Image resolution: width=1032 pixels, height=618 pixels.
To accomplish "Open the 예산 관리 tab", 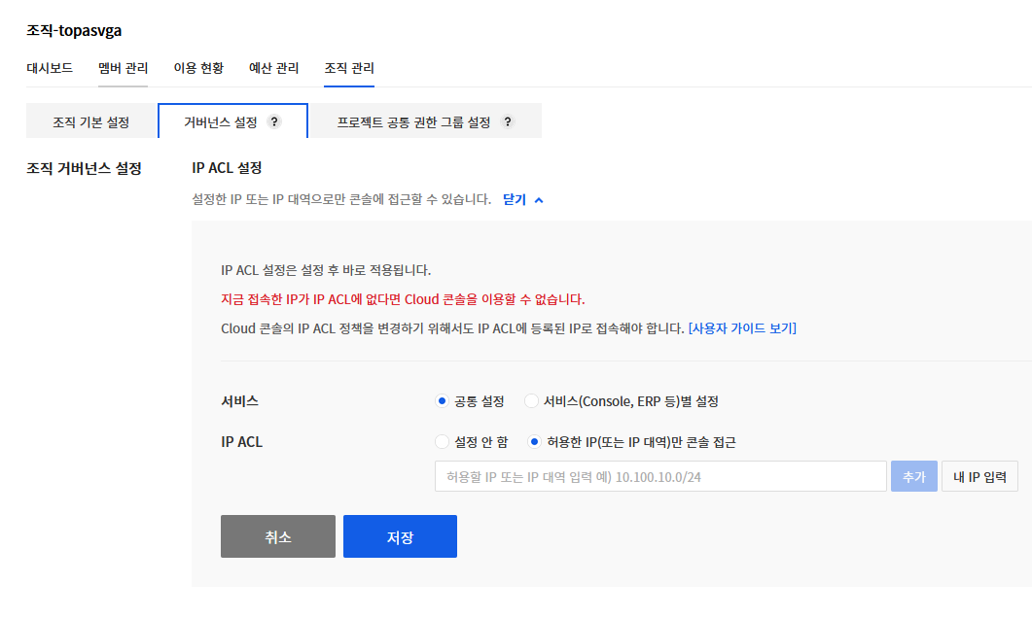I will coord(273,69).
